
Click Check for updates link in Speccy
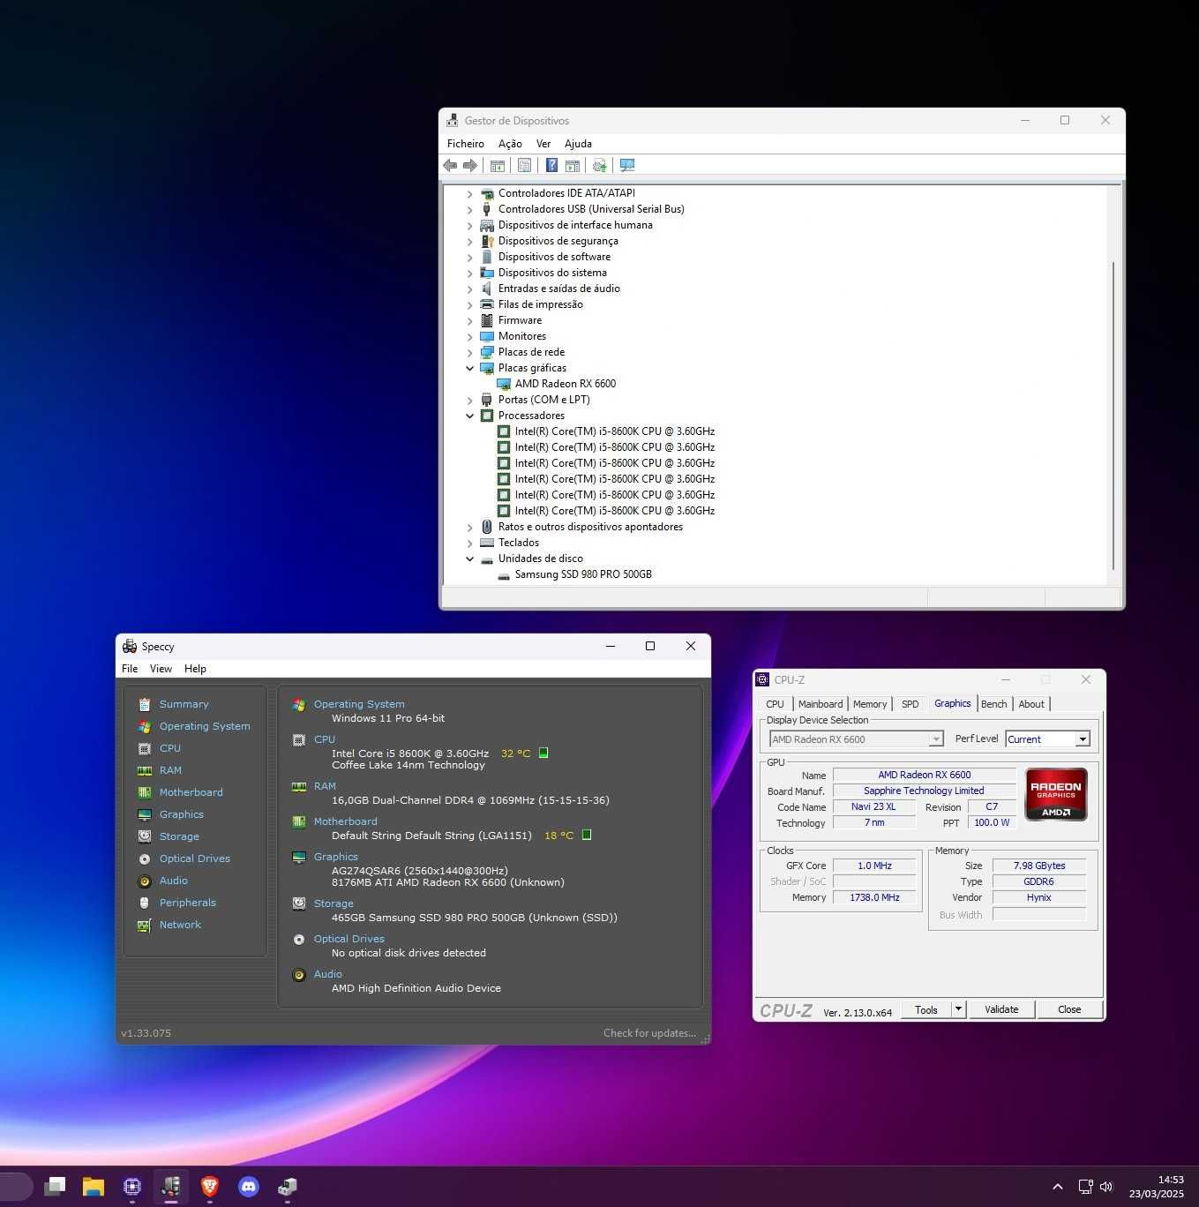(x=649, y=1032)
